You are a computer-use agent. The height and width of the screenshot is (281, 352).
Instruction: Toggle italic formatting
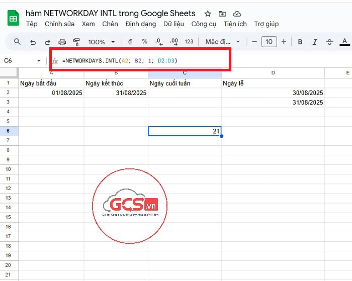(x=315, y=42)
